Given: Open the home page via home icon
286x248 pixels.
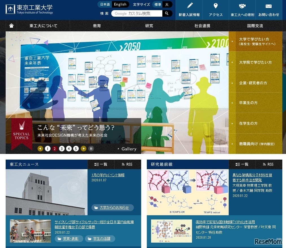Looking at the screenshot, I should 11,25.
